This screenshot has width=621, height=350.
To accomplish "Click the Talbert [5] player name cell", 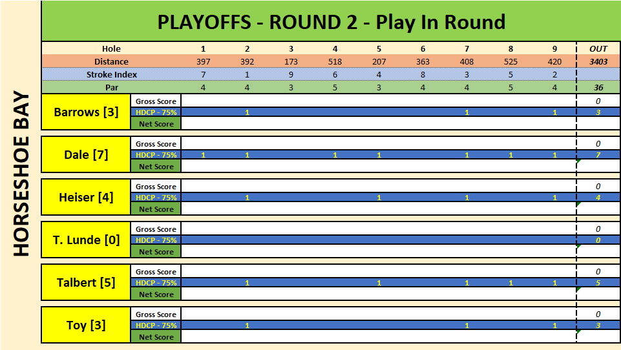I will pyautogui.click(x=86, y=282).
